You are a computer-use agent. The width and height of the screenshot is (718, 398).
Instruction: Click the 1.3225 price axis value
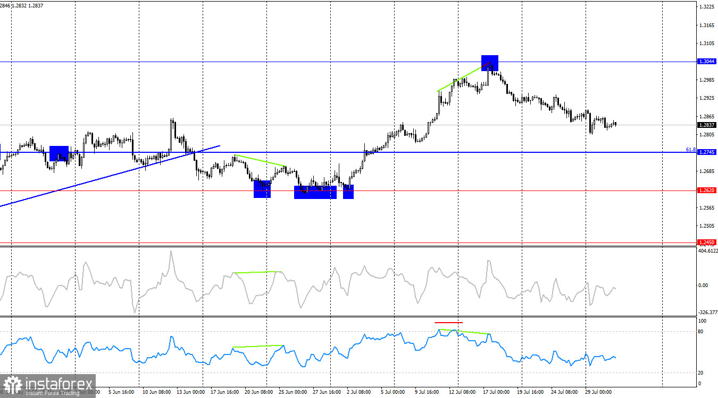click(x=707, y=7)
